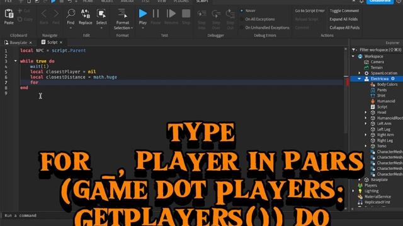Click the Step Into debugger icon
The width and height of the screenshot is (403, 226).
(x=201, y=14)
